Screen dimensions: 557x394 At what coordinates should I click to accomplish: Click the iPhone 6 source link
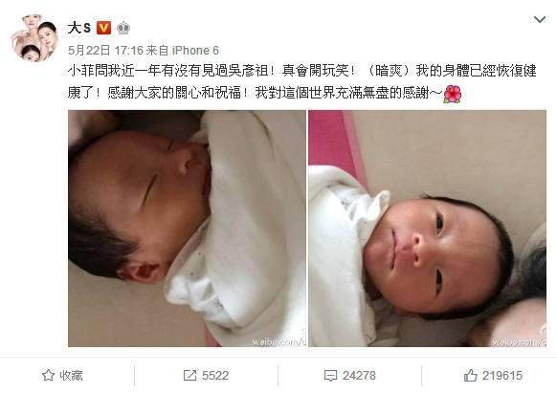click(195, 51)
